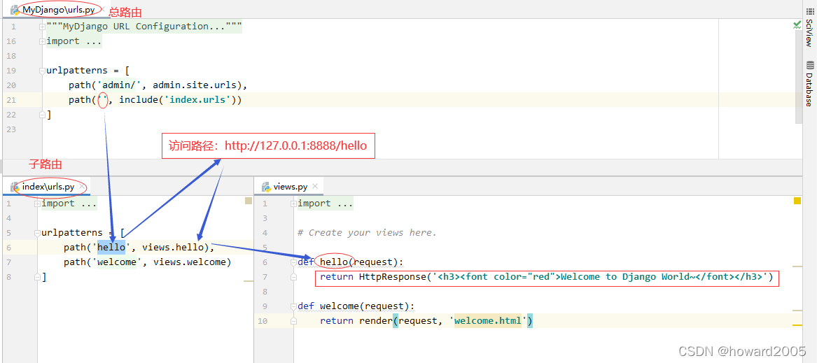Click yellow inspection indicator in views.py editor

797,201
